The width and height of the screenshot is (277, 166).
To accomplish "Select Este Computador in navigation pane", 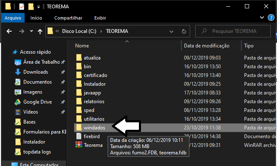I will [39, 164].
